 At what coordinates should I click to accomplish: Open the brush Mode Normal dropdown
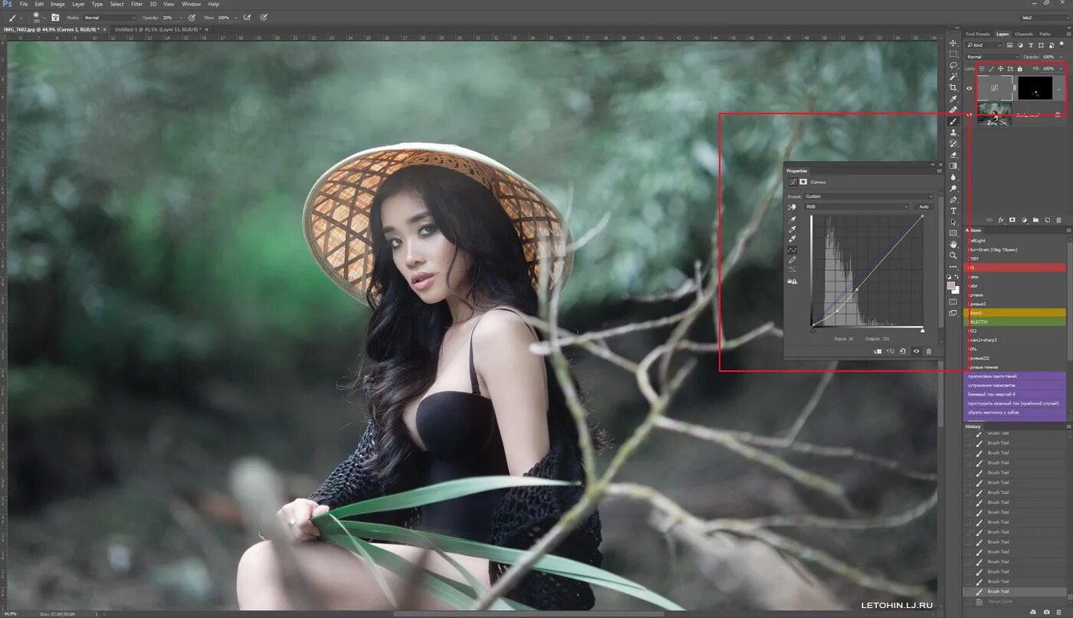coord(110,18)
